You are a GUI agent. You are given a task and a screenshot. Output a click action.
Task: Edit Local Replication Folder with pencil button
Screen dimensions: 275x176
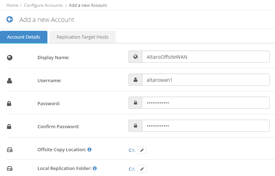(x=142, y=169)
